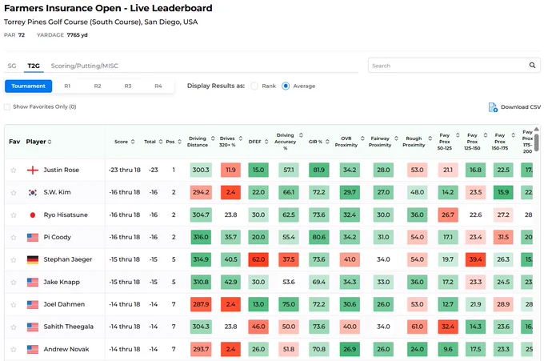Open Justin Rose player name

coord(62,170)
